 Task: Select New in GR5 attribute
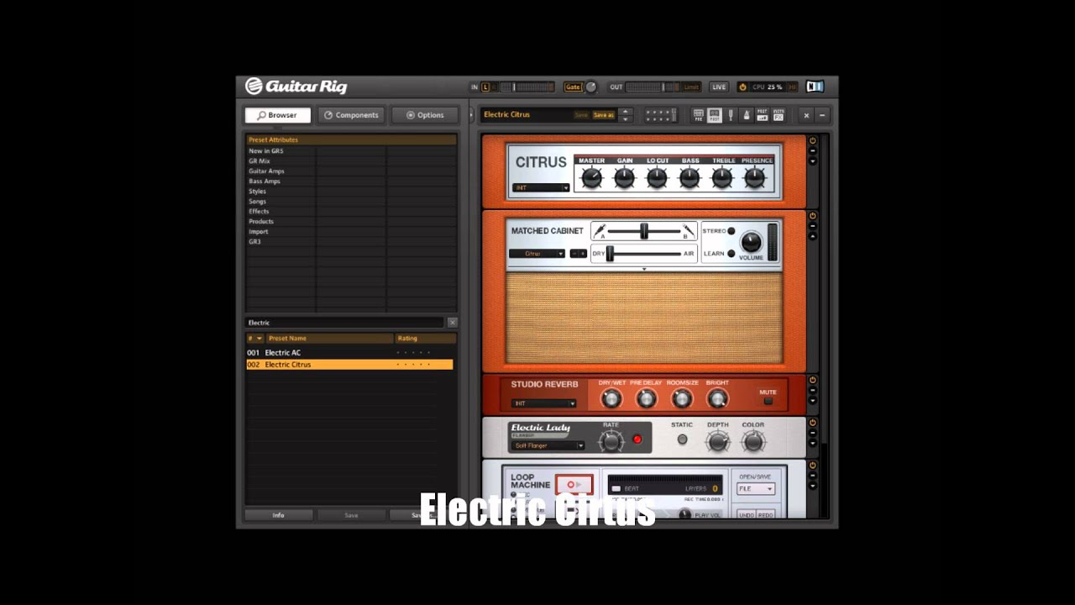coord(265,151)
